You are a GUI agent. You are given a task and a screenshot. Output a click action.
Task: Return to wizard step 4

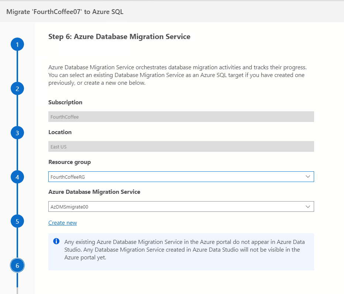[x=17, y=177]
